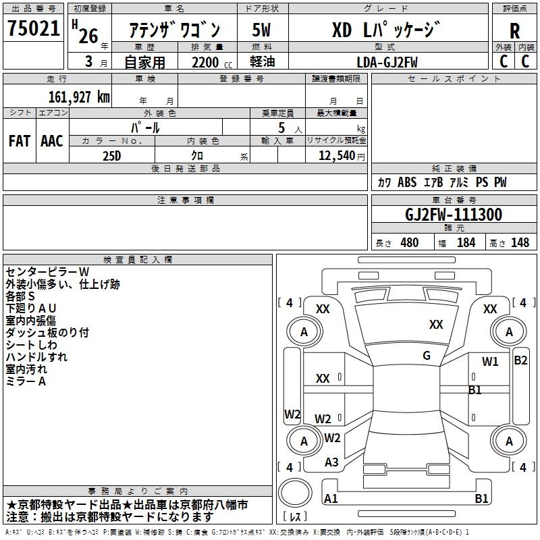Select the W1 damage mark on the diagram

490,362
